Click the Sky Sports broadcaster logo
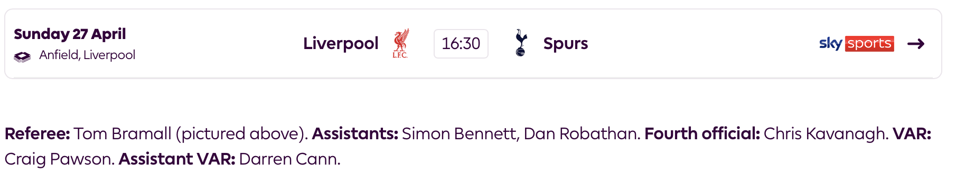Screen dimensions: 956x192 point(856,44)
